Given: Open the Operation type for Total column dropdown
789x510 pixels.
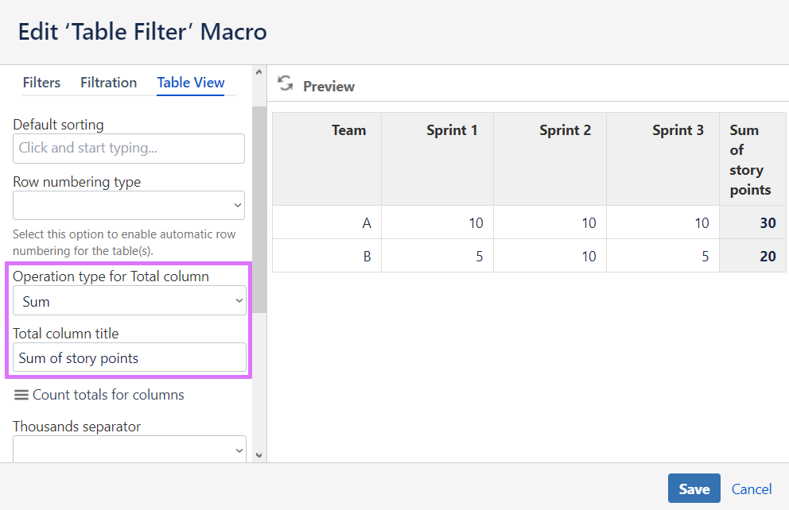Looking at the screenshot, I should (x=129, y=301).
